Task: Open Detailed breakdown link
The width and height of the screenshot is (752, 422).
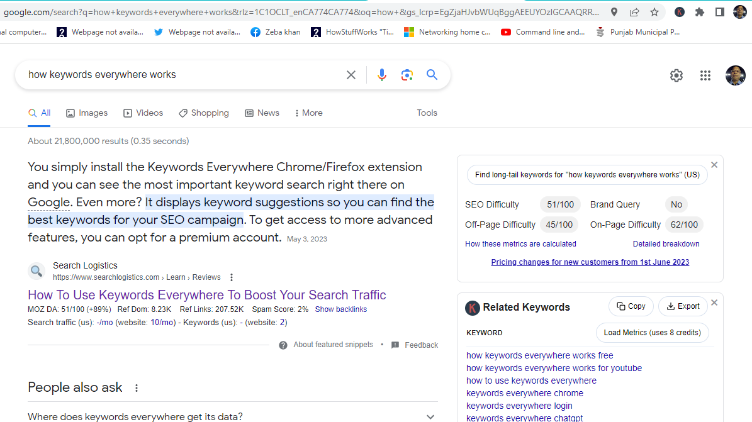Action: click(666, 243)
